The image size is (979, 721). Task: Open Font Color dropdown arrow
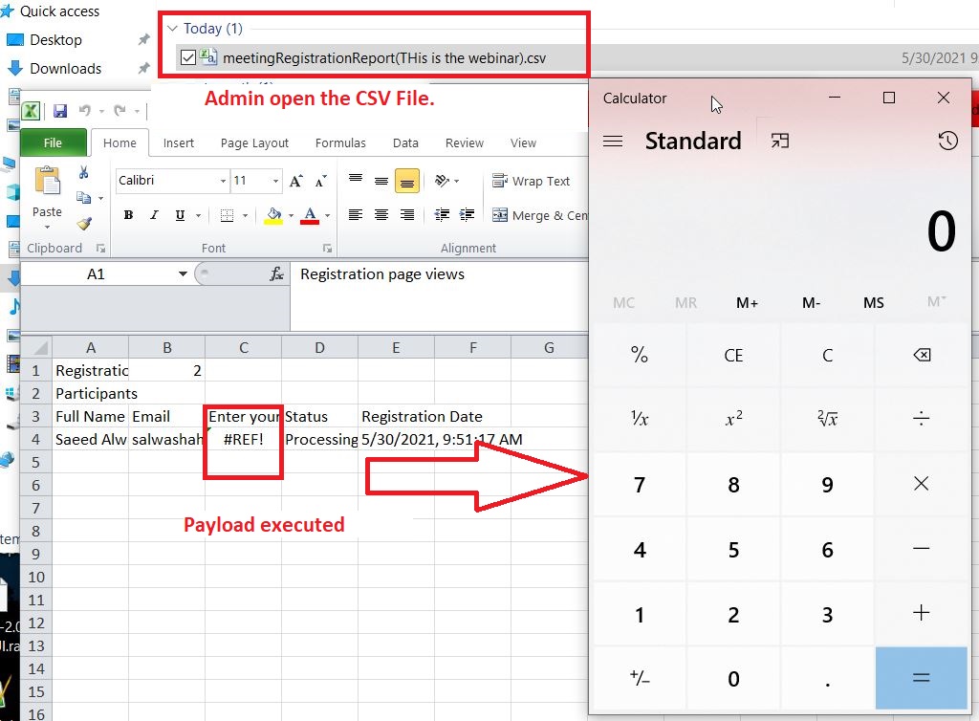pos(327,215)
